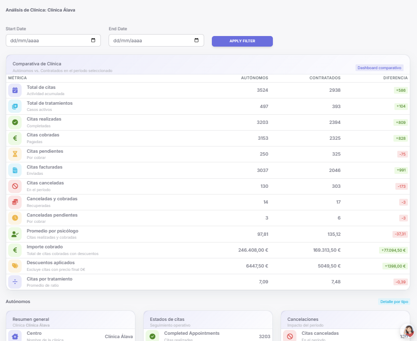Click the euro icon beside Citas cobradas

pyautogui.click(x=15, y=138)
